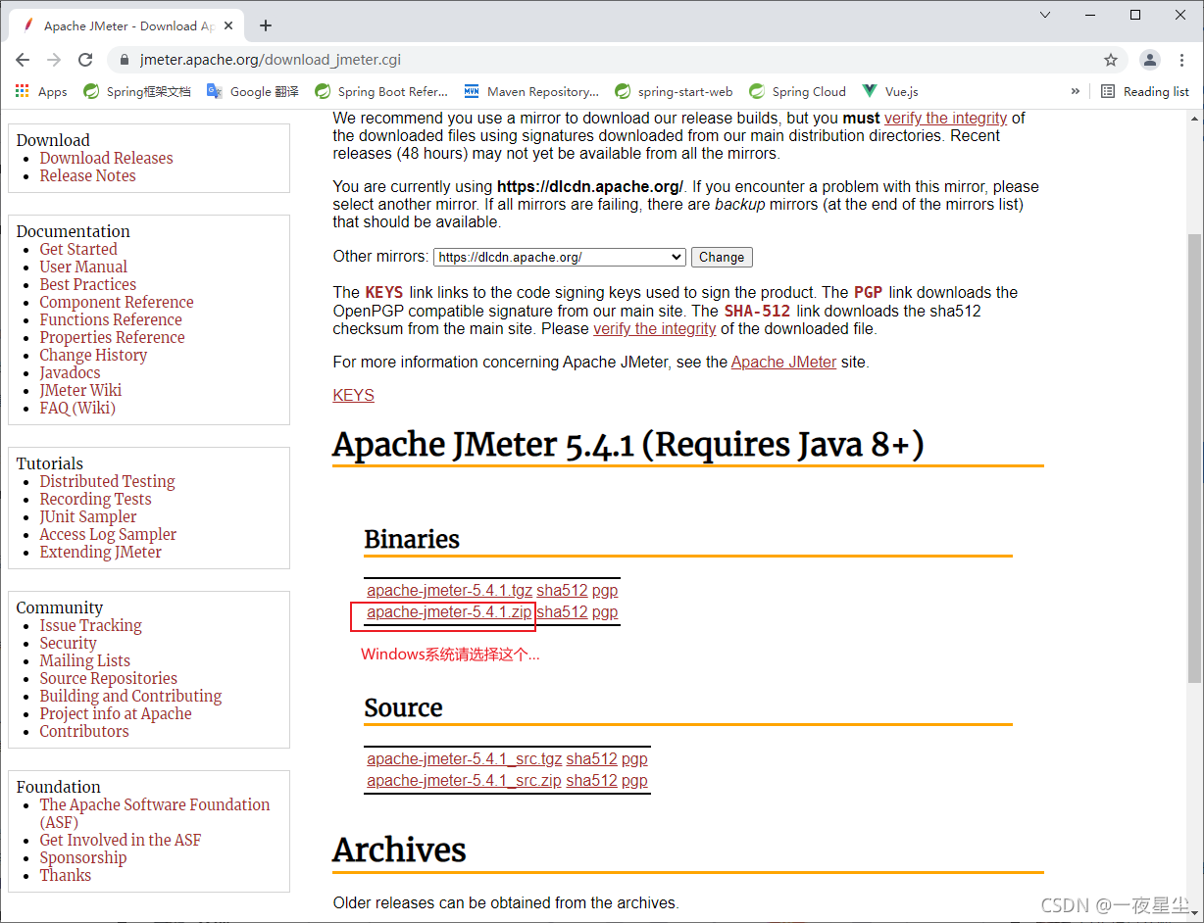Open the Javadocs link
The height and width of the screenshot is (923, 1204).
(x=70, y=372)
